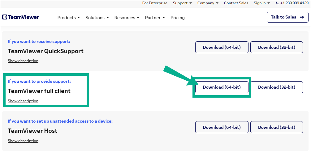Image resolution: width=311 pixels, height=152 pixels.
Task: Click 'If you want to receive support:' text
Action: click(39, 41)
